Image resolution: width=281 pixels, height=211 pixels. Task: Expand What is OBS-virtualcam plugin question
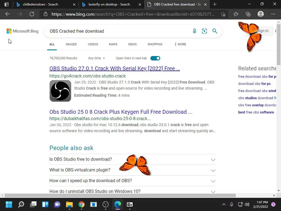tap(133, 170)
